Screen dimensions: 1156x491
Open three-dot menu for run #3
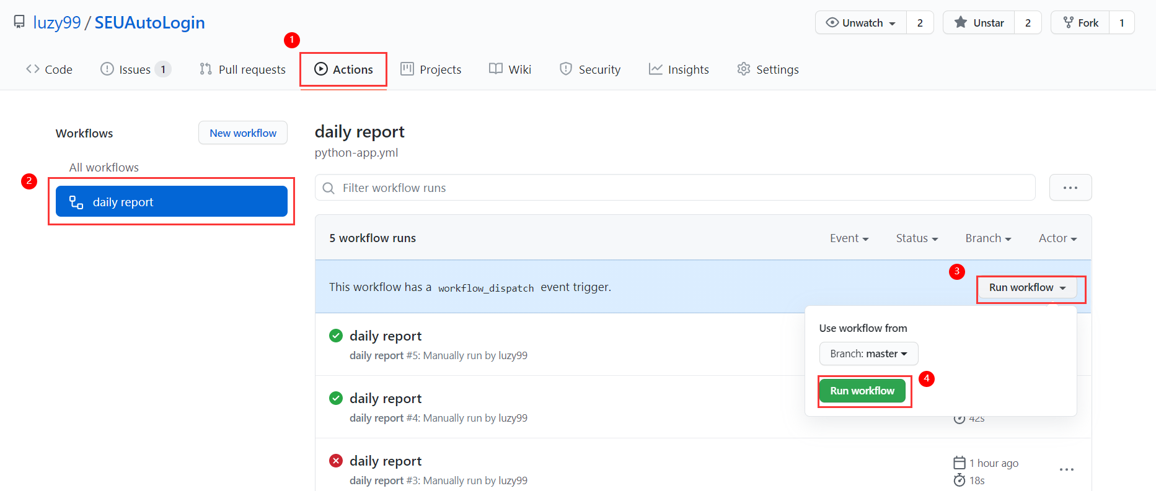[x=1067, y=469]
